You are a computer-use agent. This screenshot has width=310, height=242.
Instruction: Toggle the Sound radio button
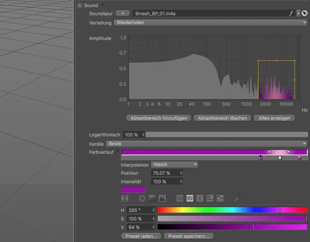[x=80, y=5]
